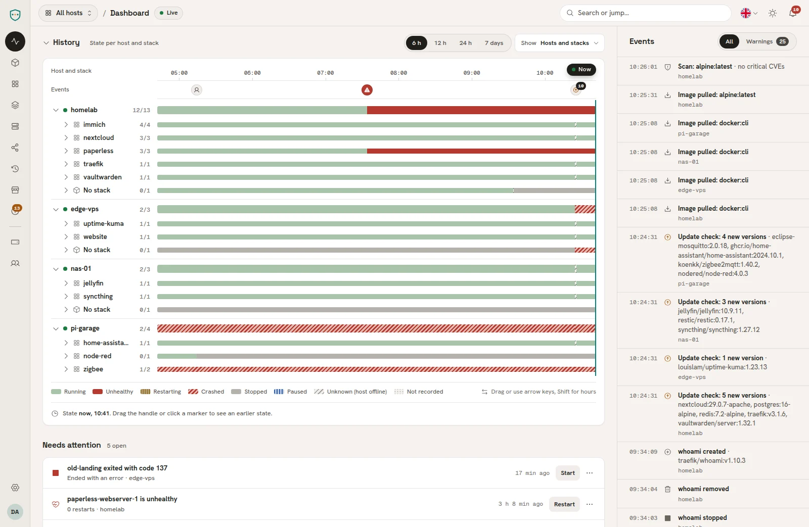Collapse the homelab host row
This screenshot has height=527, width=809.
coord(56,110)
